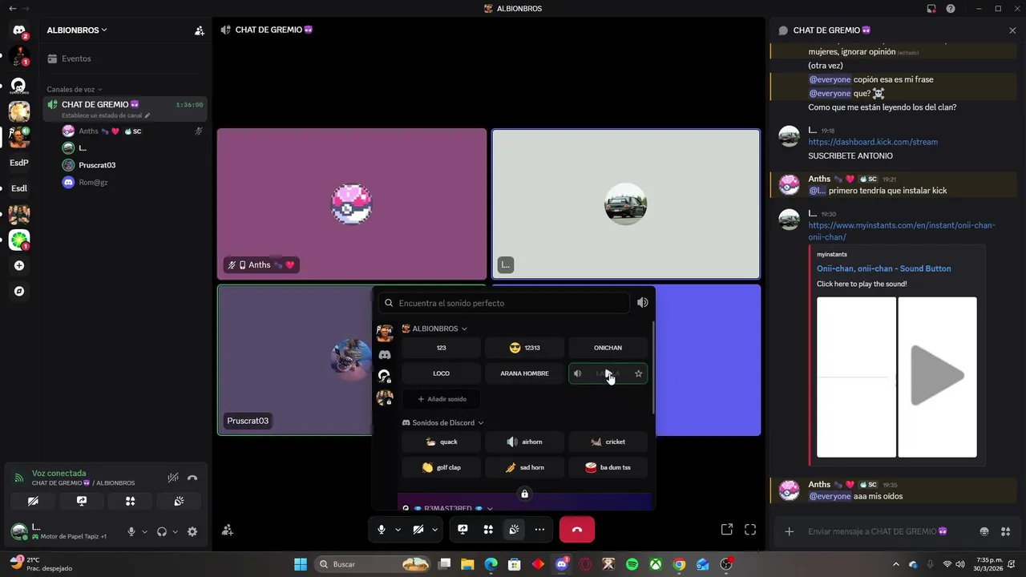Image resolution: width=1026 pixels, height=577 pixels.
Task: Play the sad horn sound
Action: tap(524, 467)
